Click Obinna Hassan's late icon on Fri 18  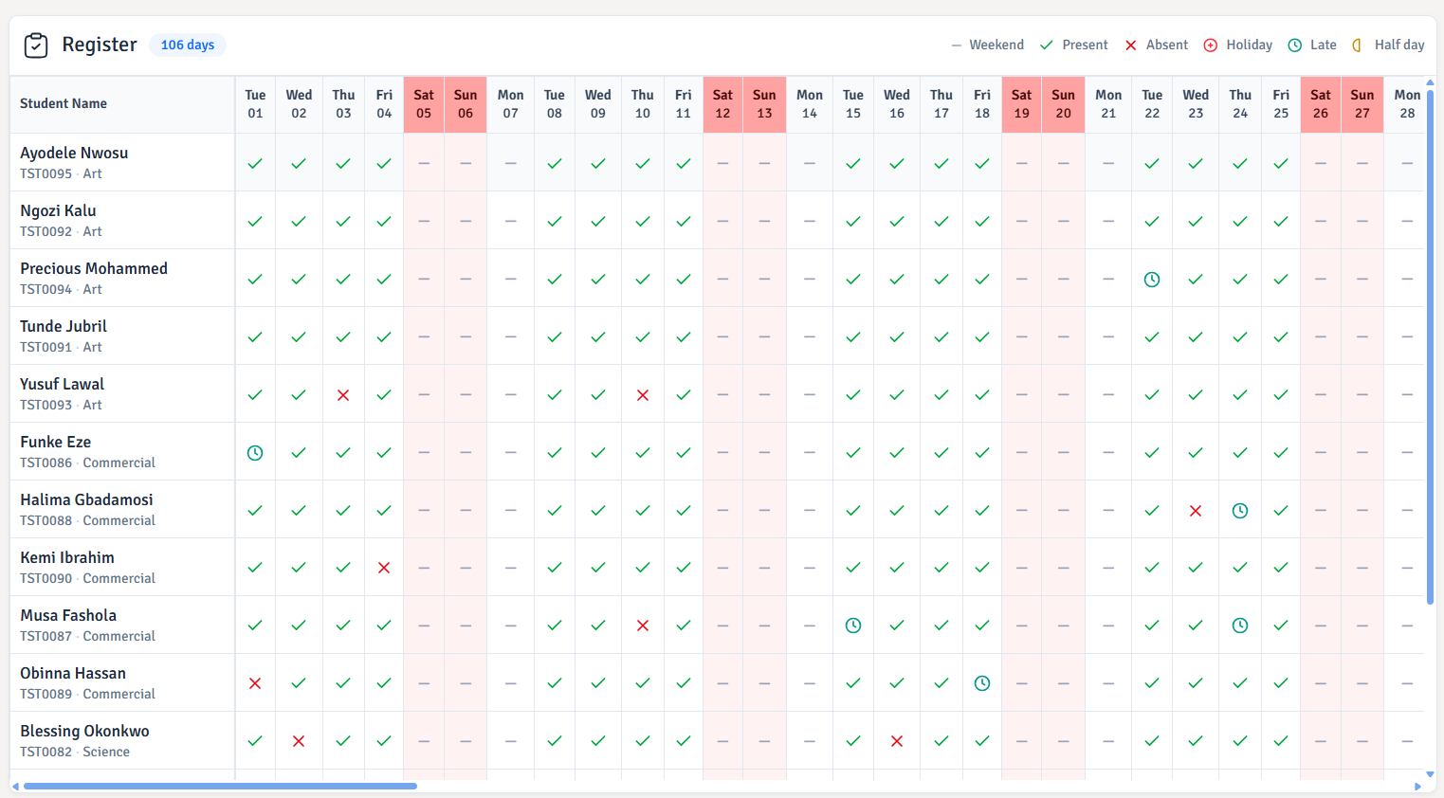pos(982,684)
